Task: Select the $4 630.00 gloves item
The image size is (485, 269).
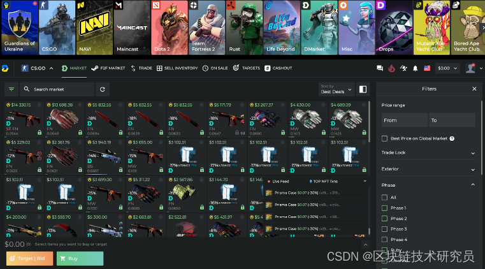Action: 308,119
